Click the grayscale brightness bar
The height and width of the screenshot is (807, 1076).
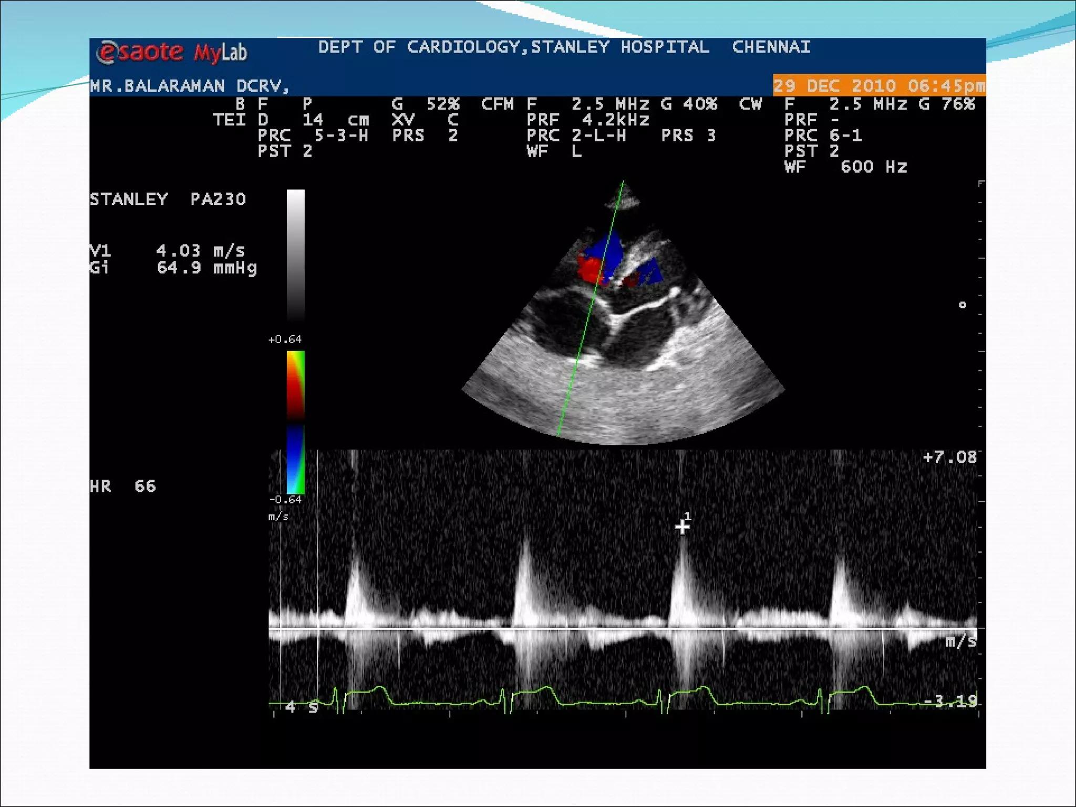296,255
